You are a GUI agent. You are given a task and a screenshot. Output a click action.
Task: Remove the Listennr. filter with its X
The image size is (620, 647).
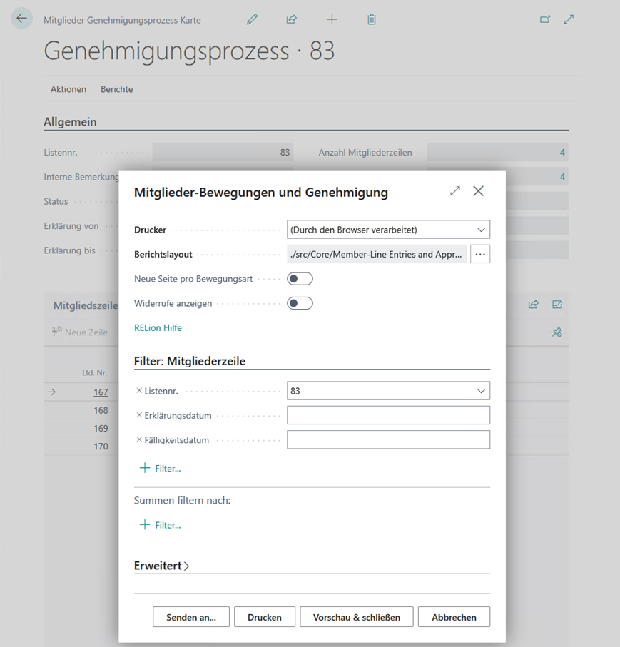[138, 391]
